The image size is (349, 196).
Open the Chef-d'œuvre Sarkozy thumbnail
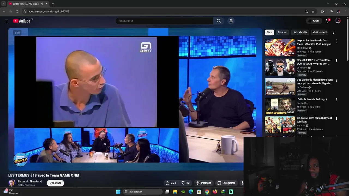280,106
